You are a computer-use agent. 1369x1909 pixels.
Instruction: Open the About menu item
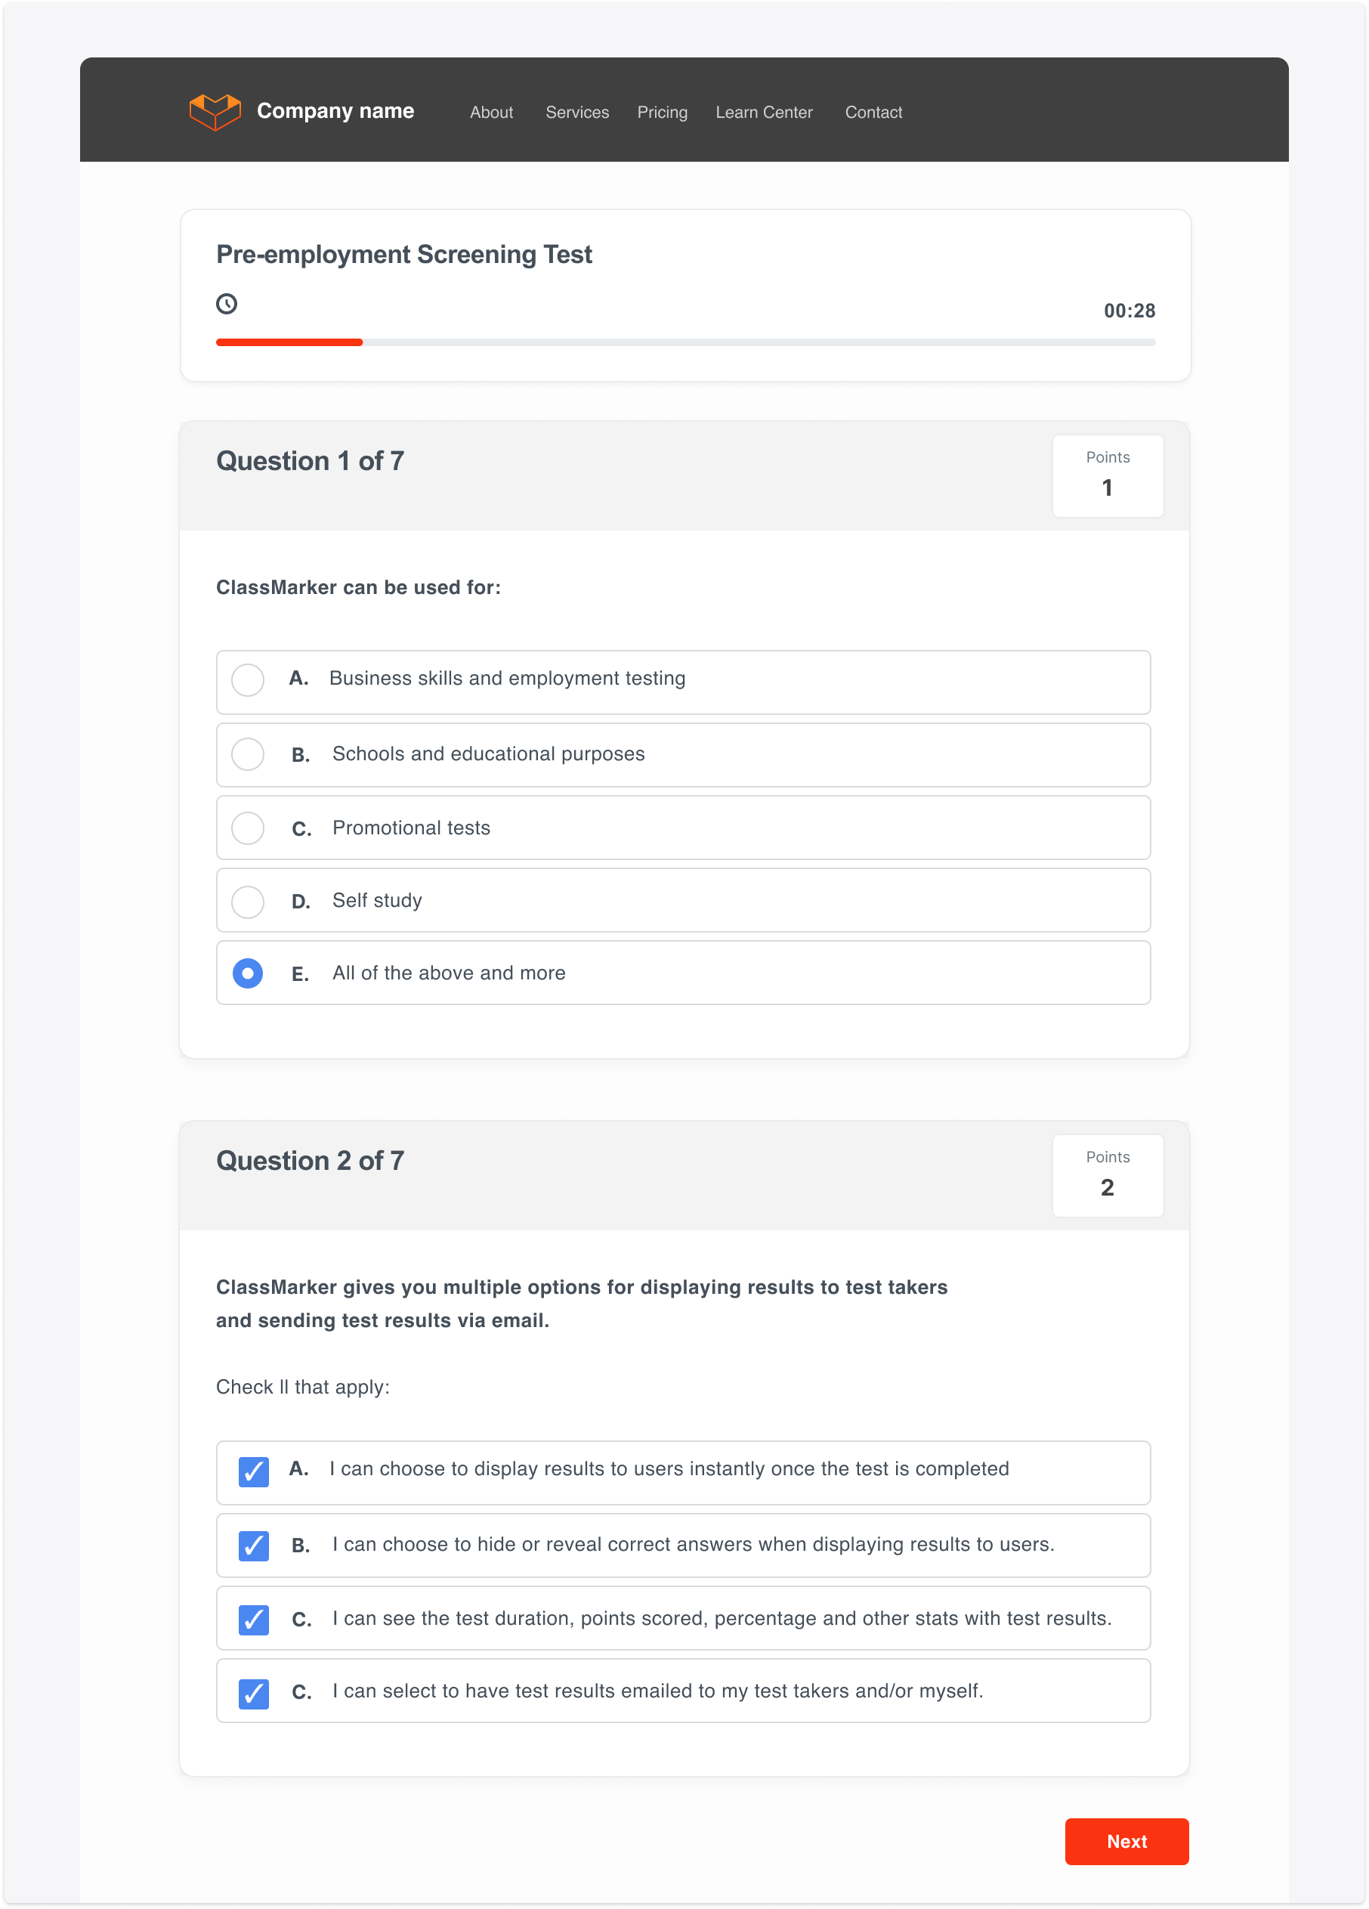(491, 112)
